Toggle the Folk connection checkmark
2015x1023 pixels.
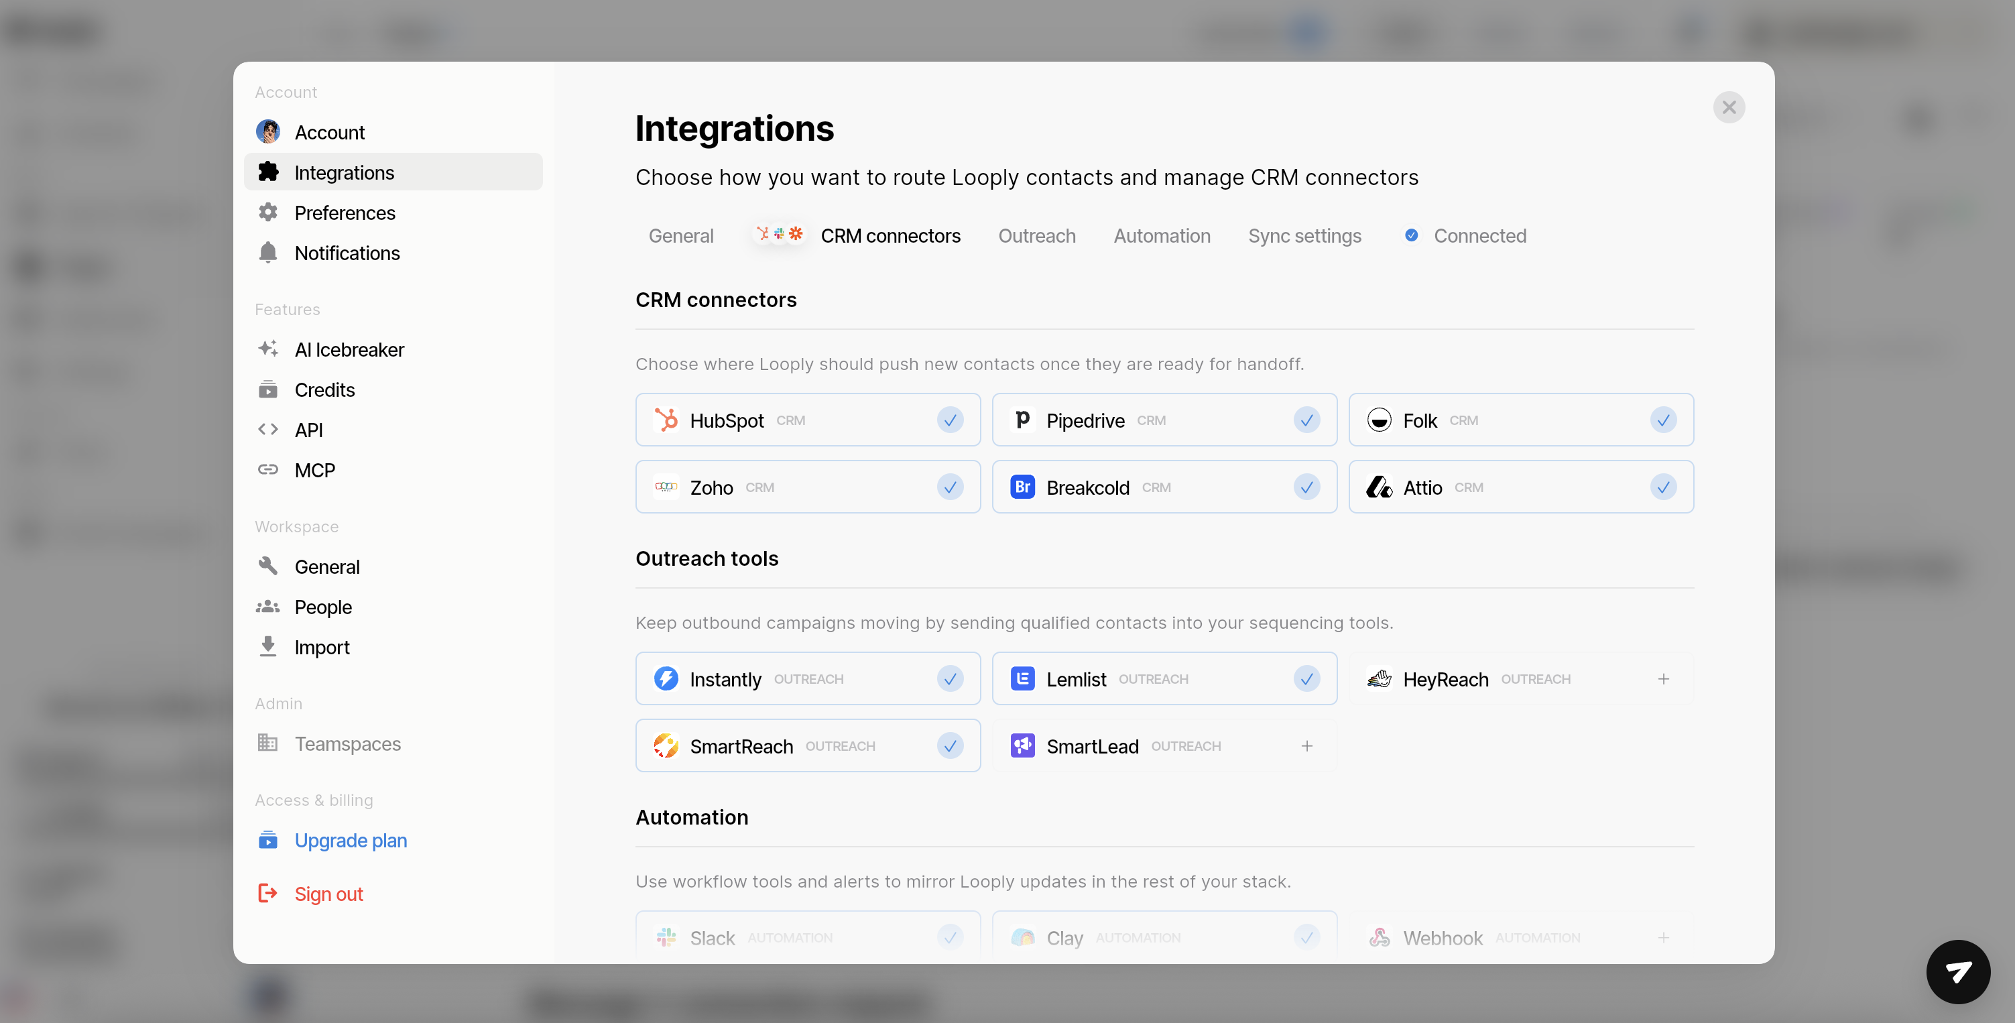(x=1664, y=420)
